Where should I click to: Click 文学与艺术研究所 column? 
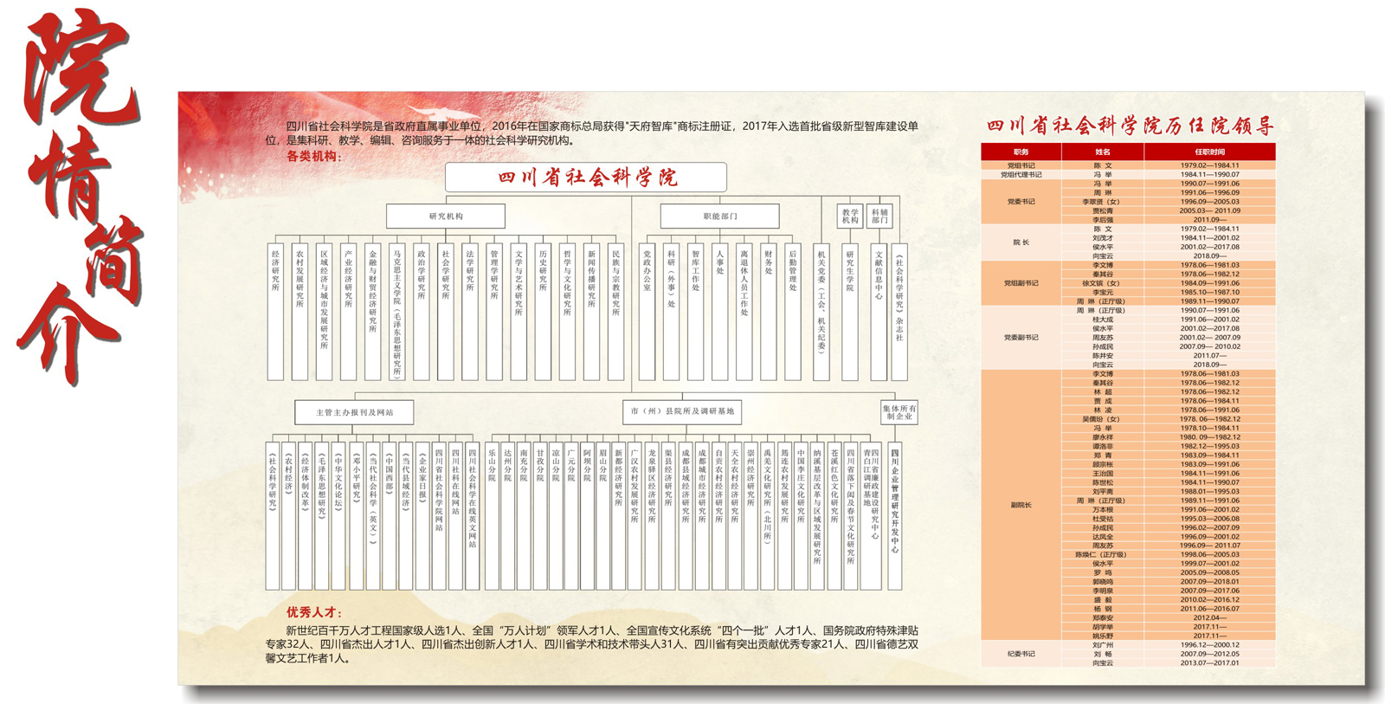tap(518, 311)
